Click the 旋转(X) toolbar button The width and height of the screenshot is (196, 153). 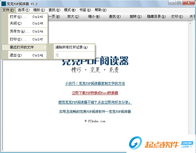(136, 17)
